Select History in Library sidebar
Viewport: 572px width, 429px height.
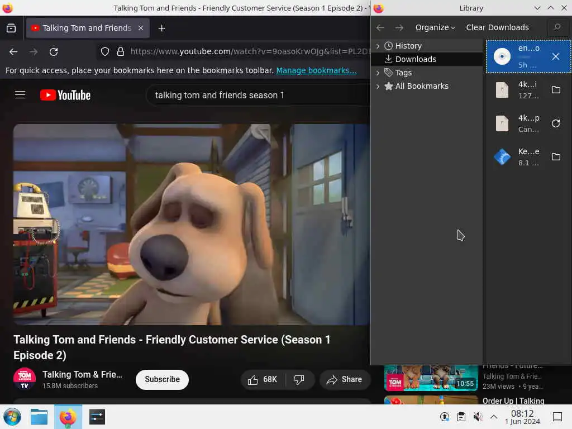[x=408, y=46]
